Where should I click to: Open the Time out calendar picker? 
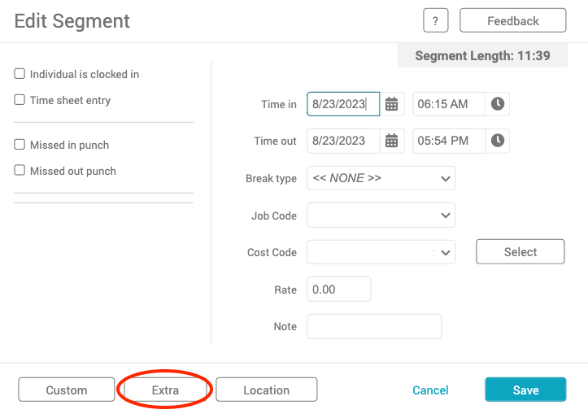point(392,141)
